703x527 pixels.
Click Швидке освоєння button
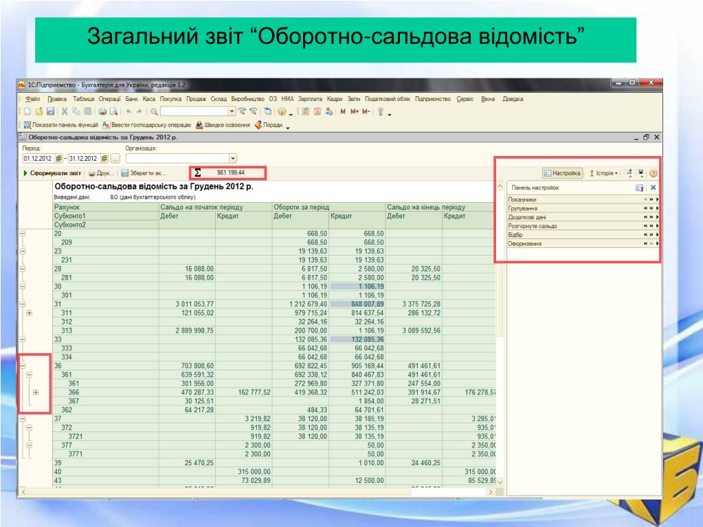[223, 125]
